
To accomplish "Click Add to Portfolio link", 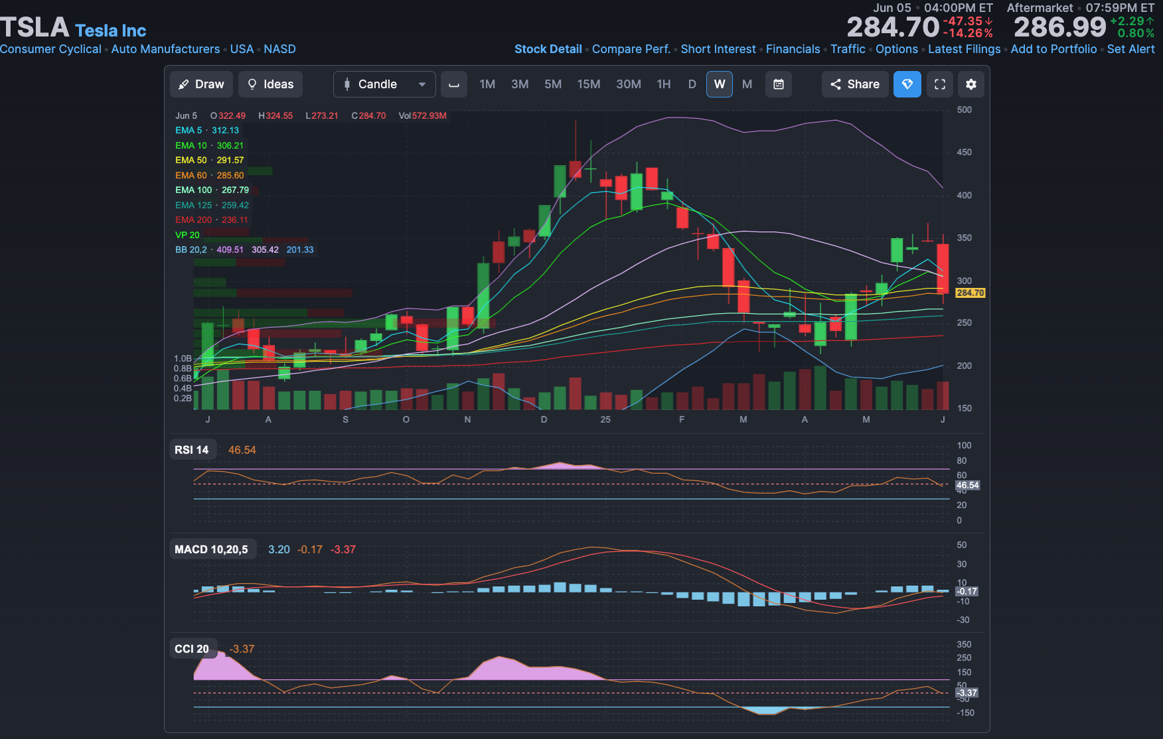I will coord(1053,49).
